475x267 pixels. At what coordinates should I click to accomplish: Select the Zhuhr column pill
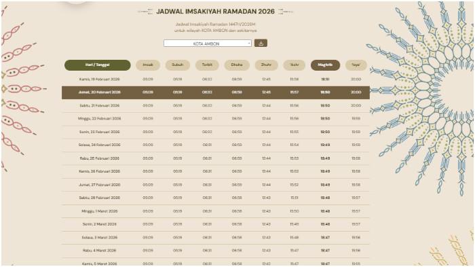tap(266, 65)
